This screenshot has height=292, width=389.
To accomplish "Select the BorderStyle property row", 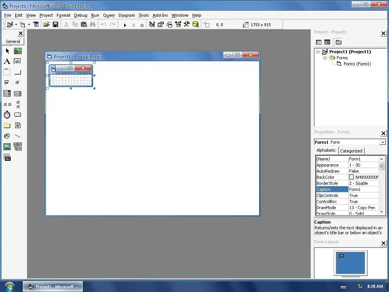I will coord(347,183).
